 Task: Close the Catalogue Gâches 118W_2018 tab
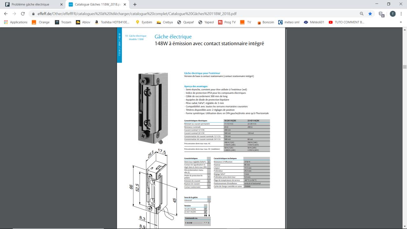(125, 4)
